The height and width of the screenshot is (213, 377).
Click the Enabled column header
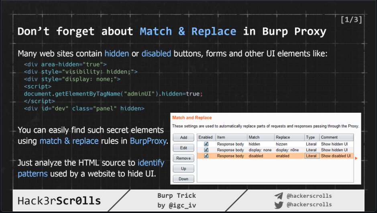206,137
